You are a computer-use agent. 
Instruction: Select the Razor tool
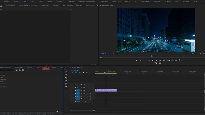coord(66,78)
